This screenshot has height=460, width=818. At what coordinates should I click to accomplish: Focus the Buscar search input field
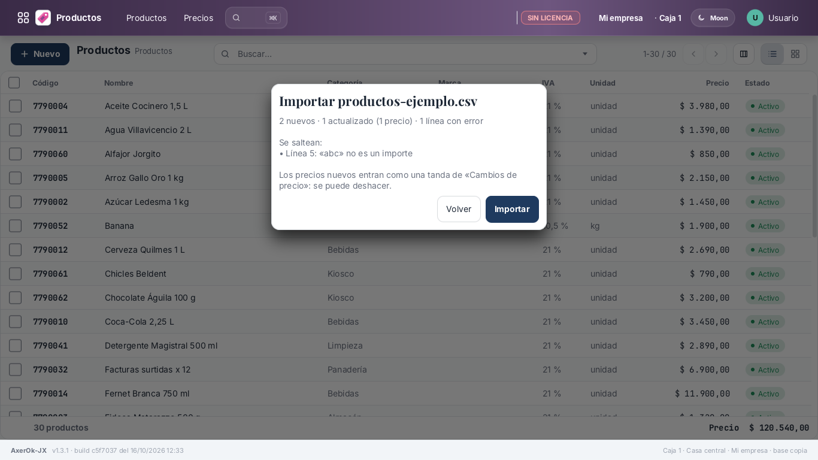pos(405,54)
